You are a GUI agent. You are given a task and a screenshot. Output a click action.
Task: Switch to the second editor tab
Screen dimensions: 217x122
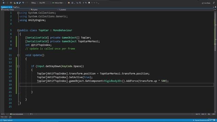(x=16, y=7)
